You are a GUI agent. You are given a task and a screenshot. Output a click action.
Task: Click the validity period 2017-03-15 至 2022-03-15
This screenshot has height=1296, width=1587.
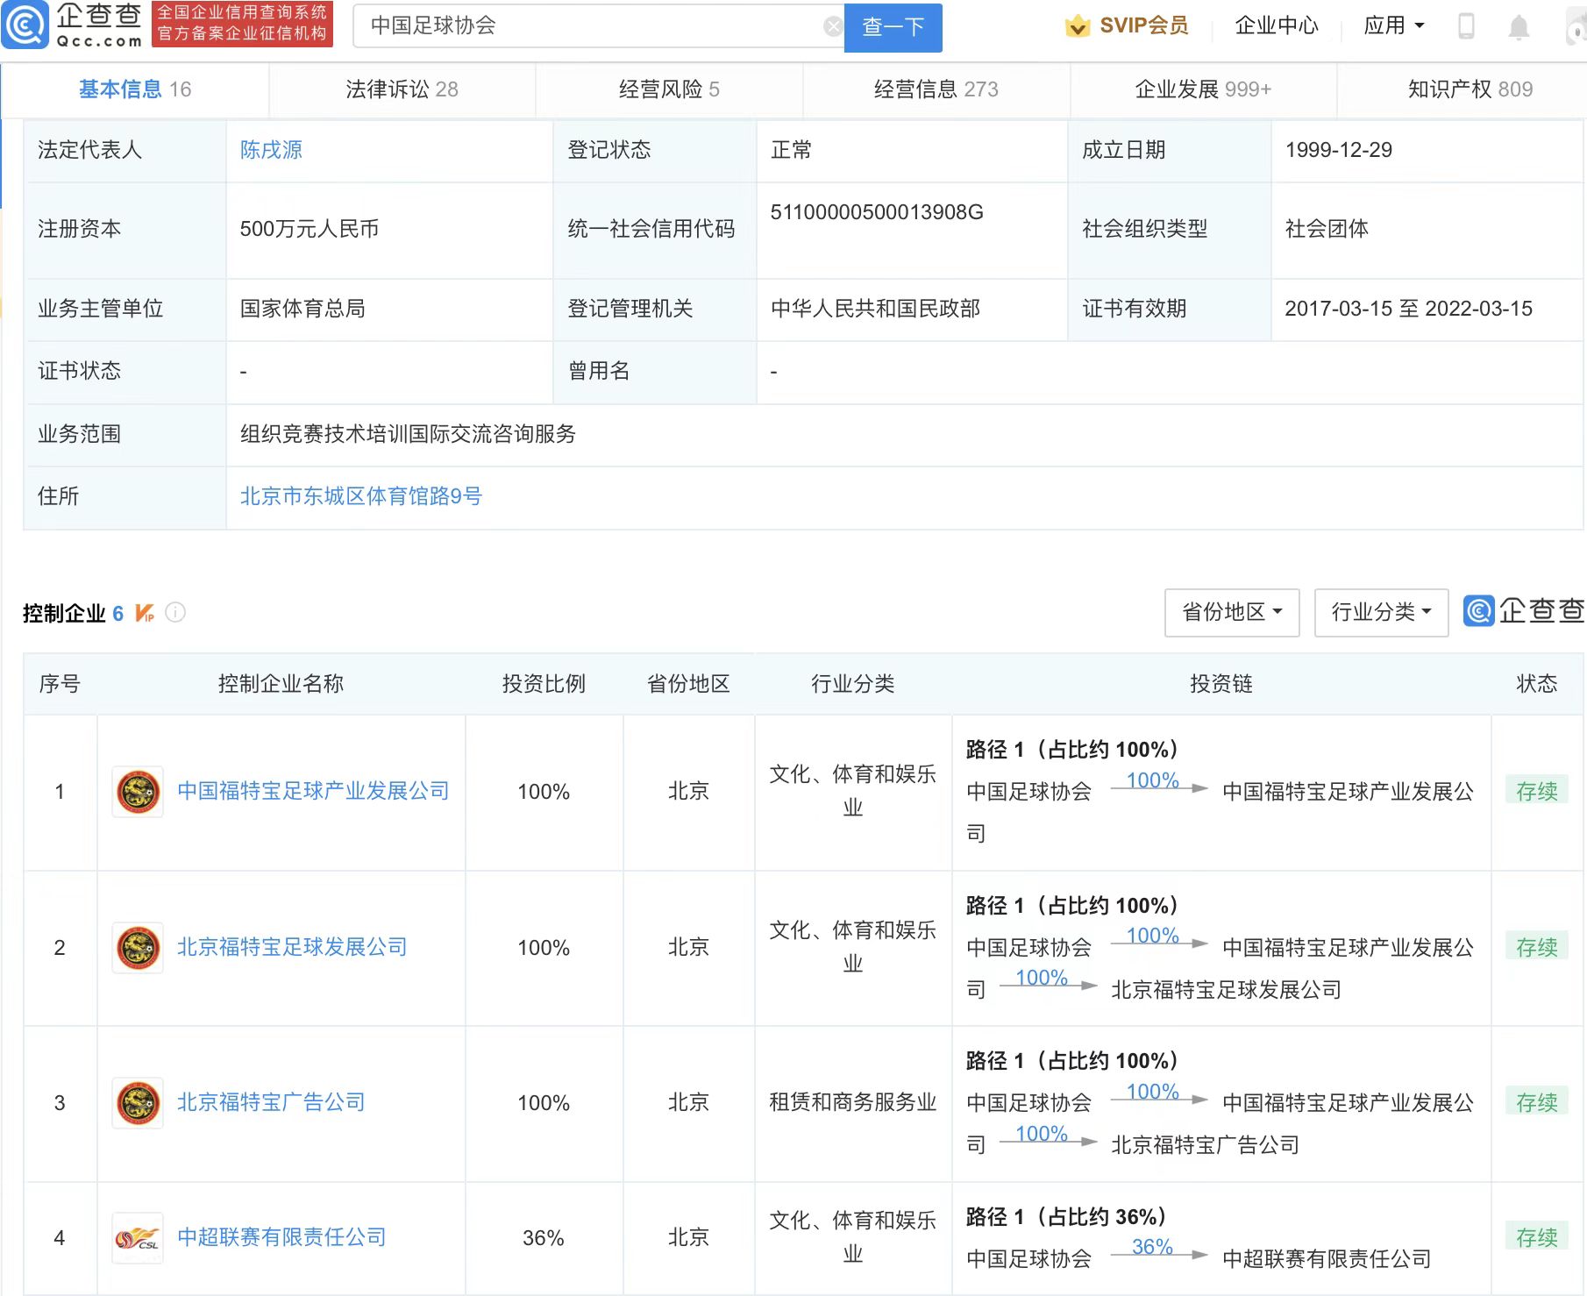click(x=1408, y=309)
